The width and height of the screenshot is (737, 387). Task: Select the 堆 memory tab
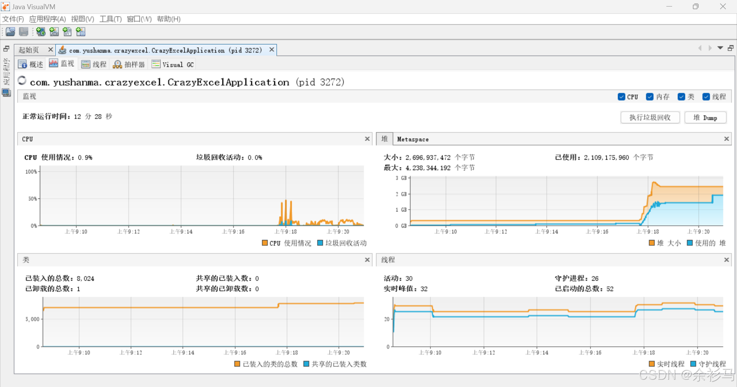[x=385, y=139]
